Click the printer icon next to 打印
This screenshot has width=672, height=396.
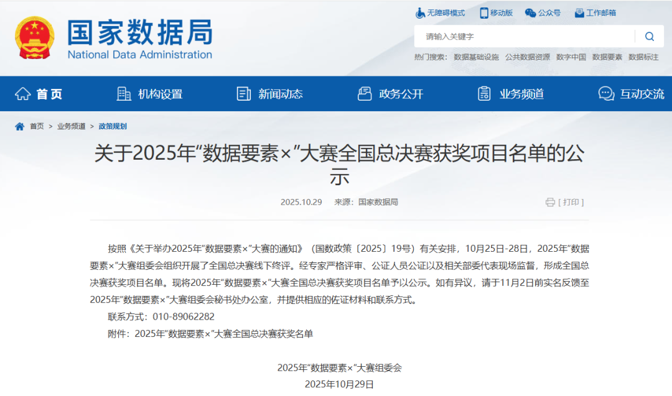point(550,202)
